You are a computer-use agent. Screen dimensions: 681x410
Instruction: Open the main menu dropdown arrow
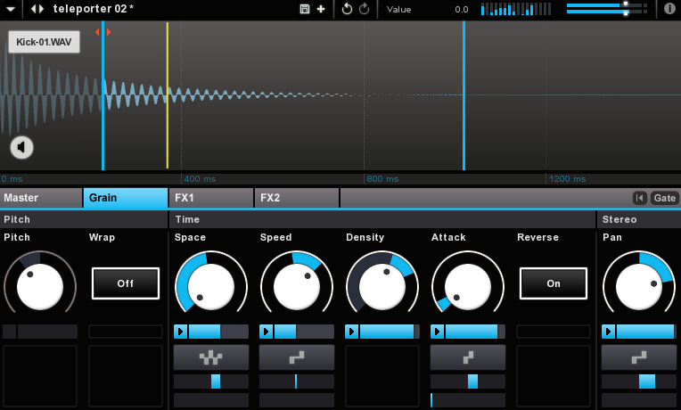pyautogui.click(x=11, y=9)
